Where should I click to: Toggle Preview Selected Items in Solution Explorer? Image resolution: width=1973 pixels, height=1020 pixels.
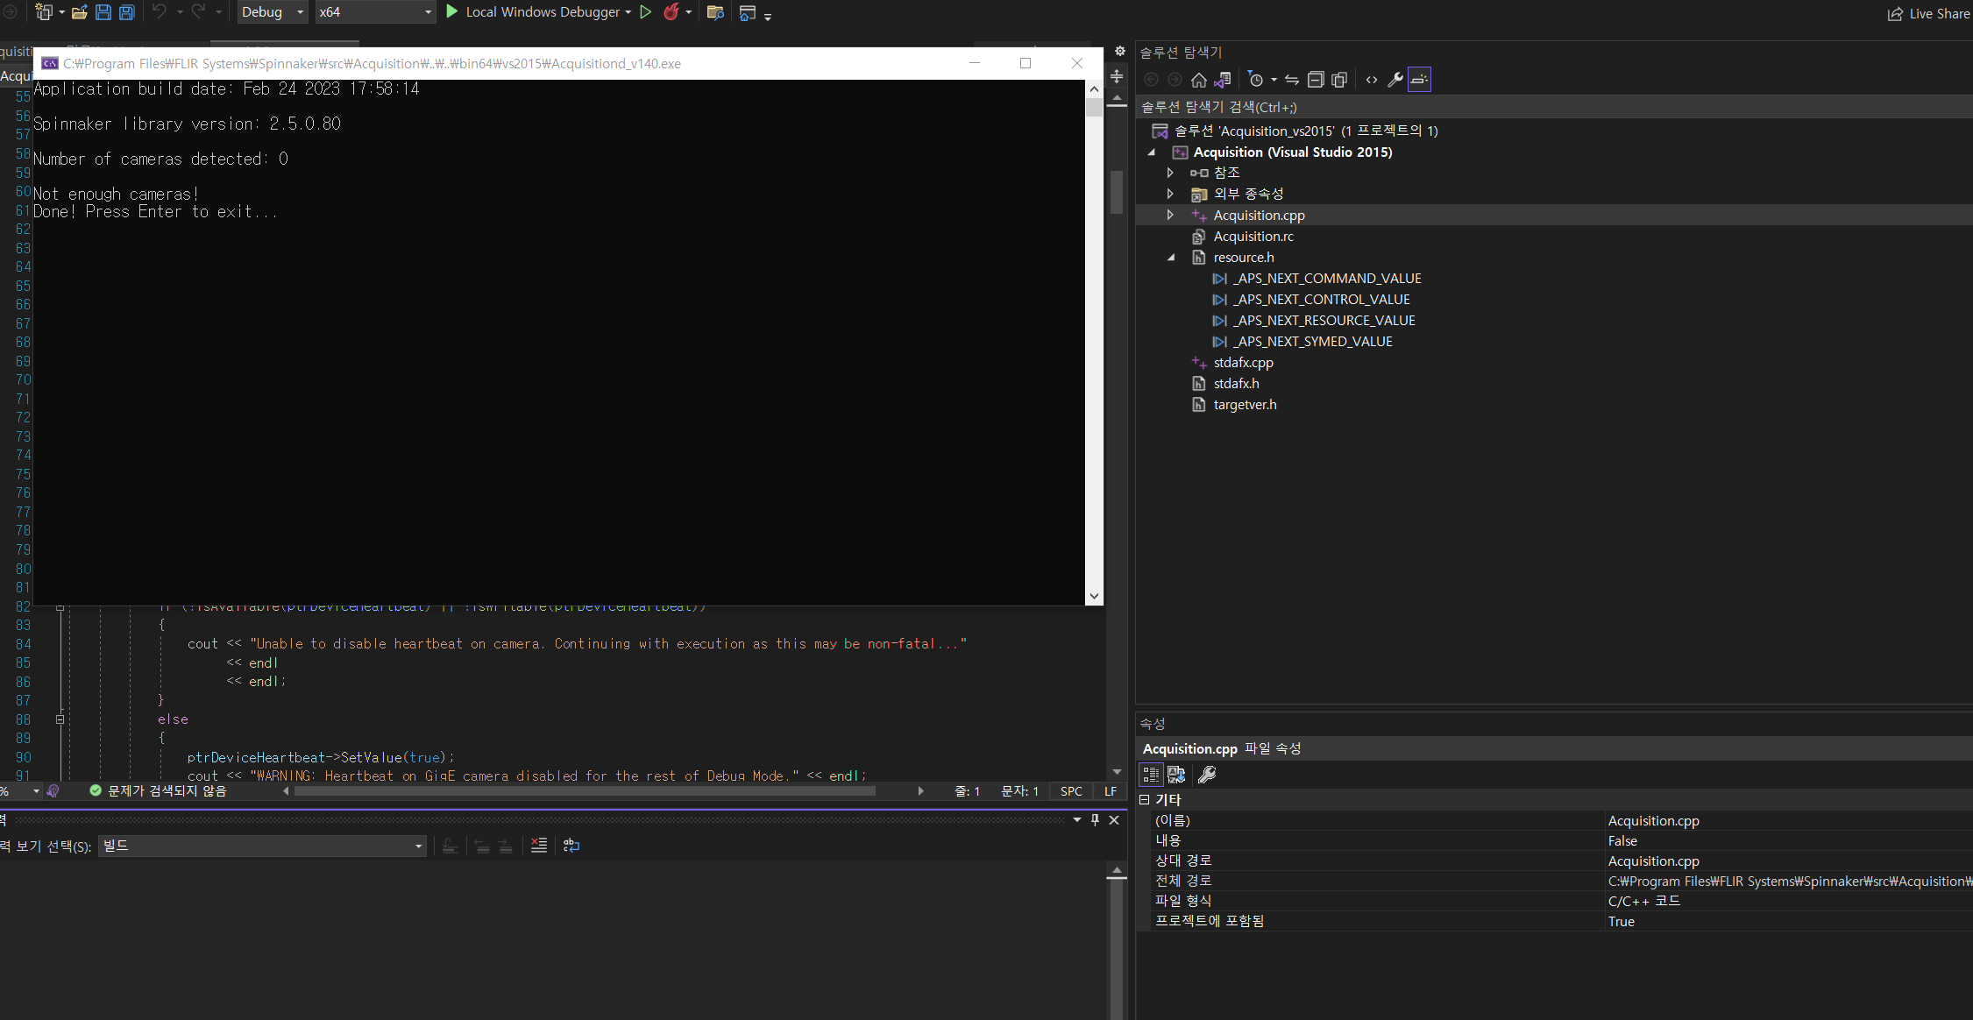tap(1419, 80)
